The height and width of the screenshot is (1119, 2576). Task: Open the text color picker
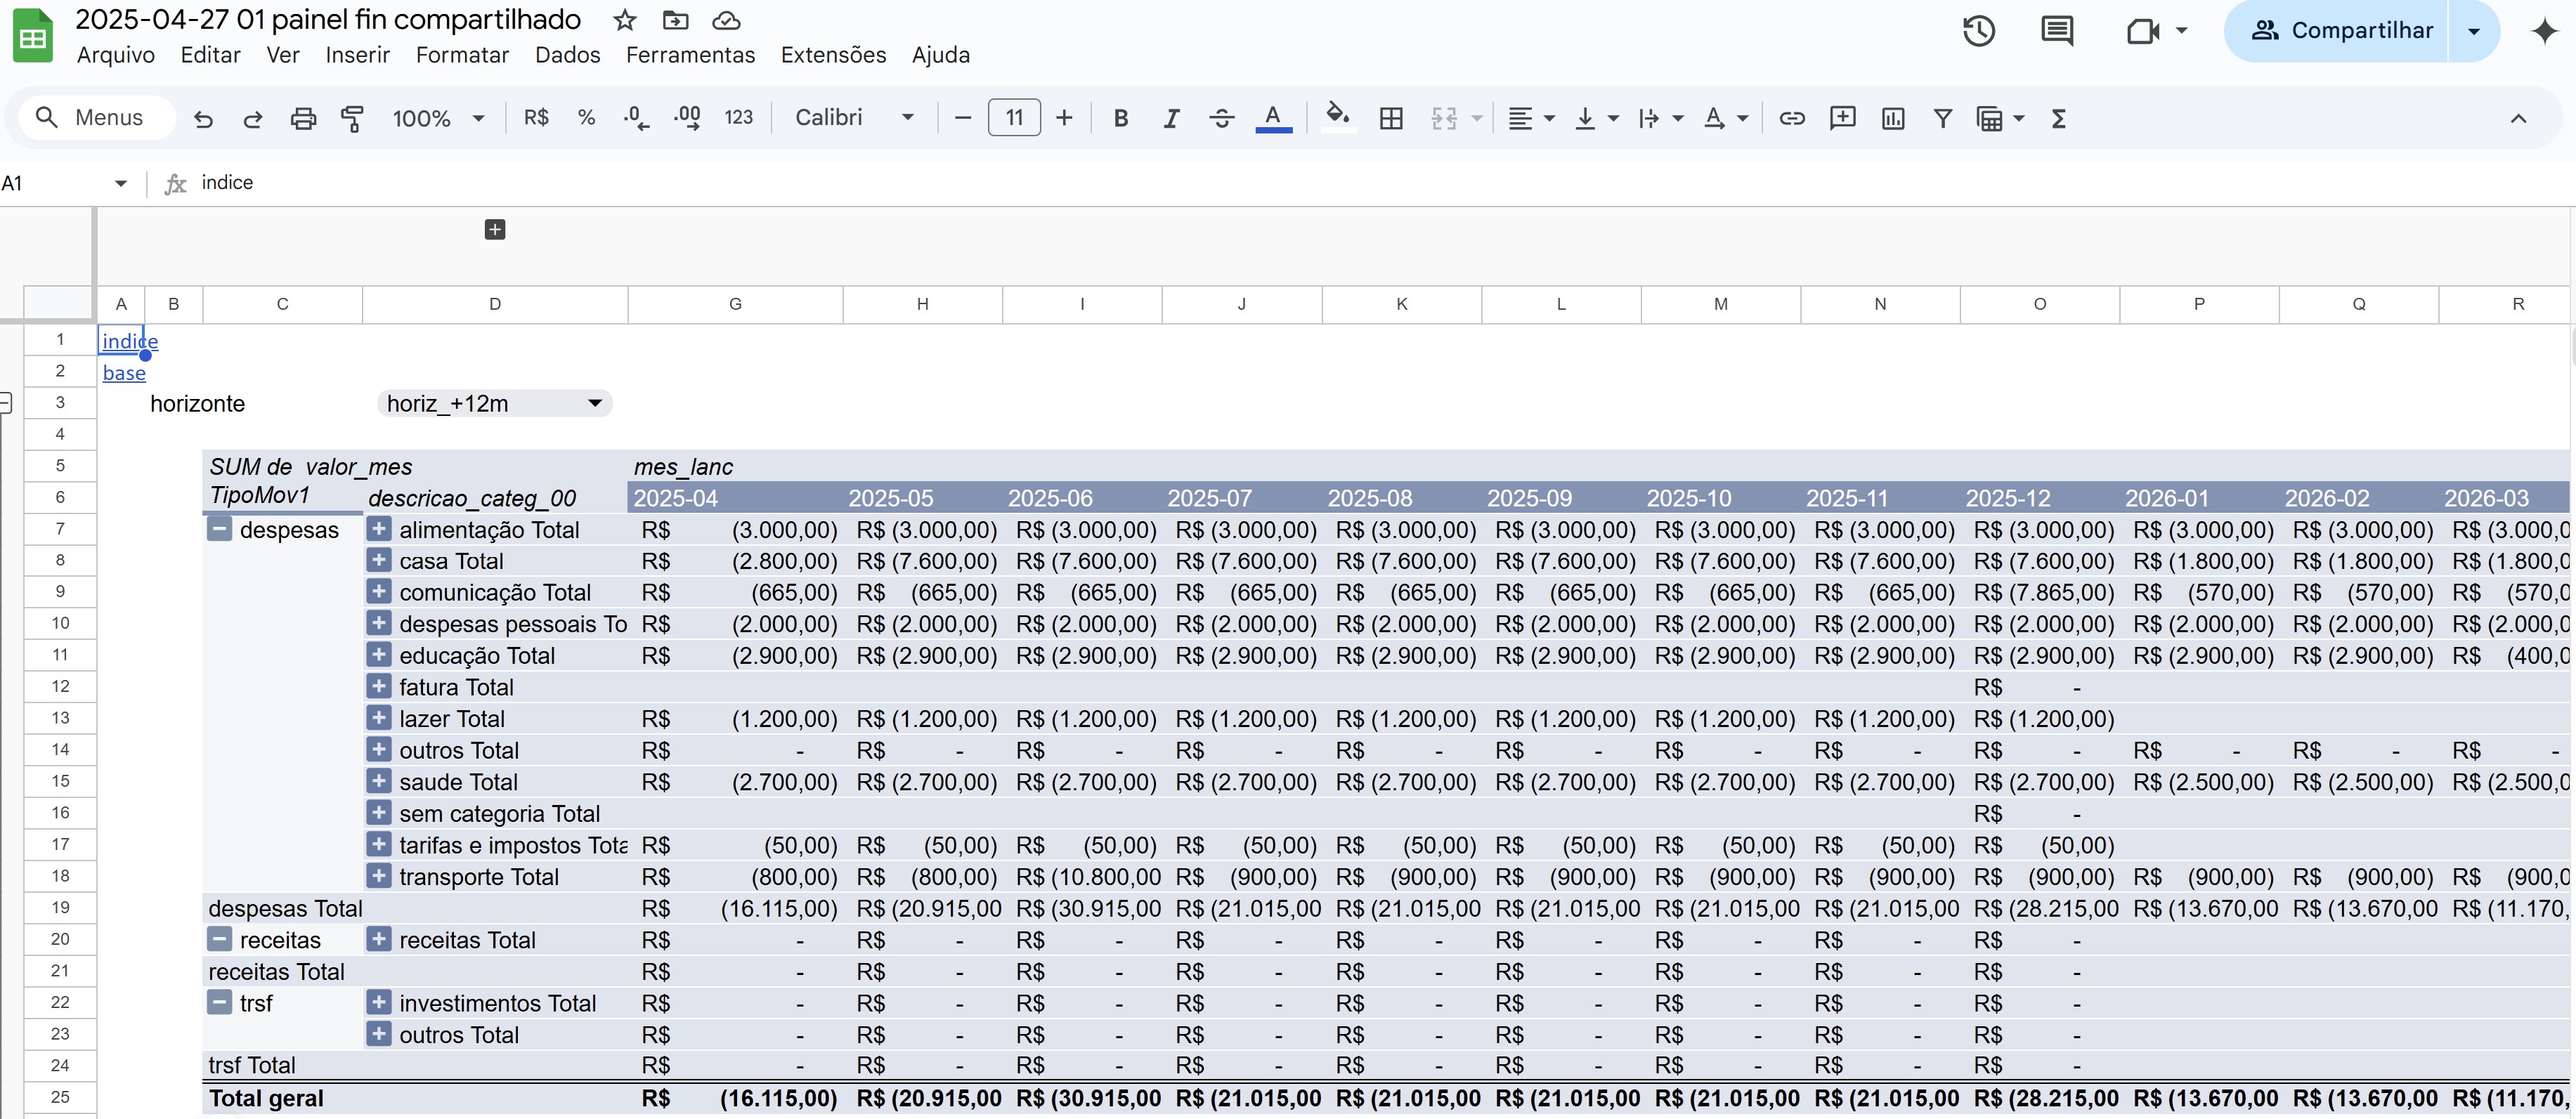click(1273, 118)
